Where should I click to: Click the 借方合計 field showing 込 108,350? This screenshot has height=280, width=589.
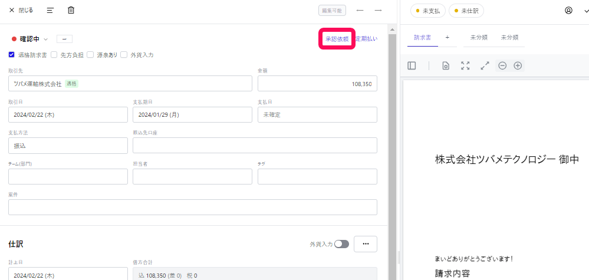pyautogui.click(x=255, y=274)
